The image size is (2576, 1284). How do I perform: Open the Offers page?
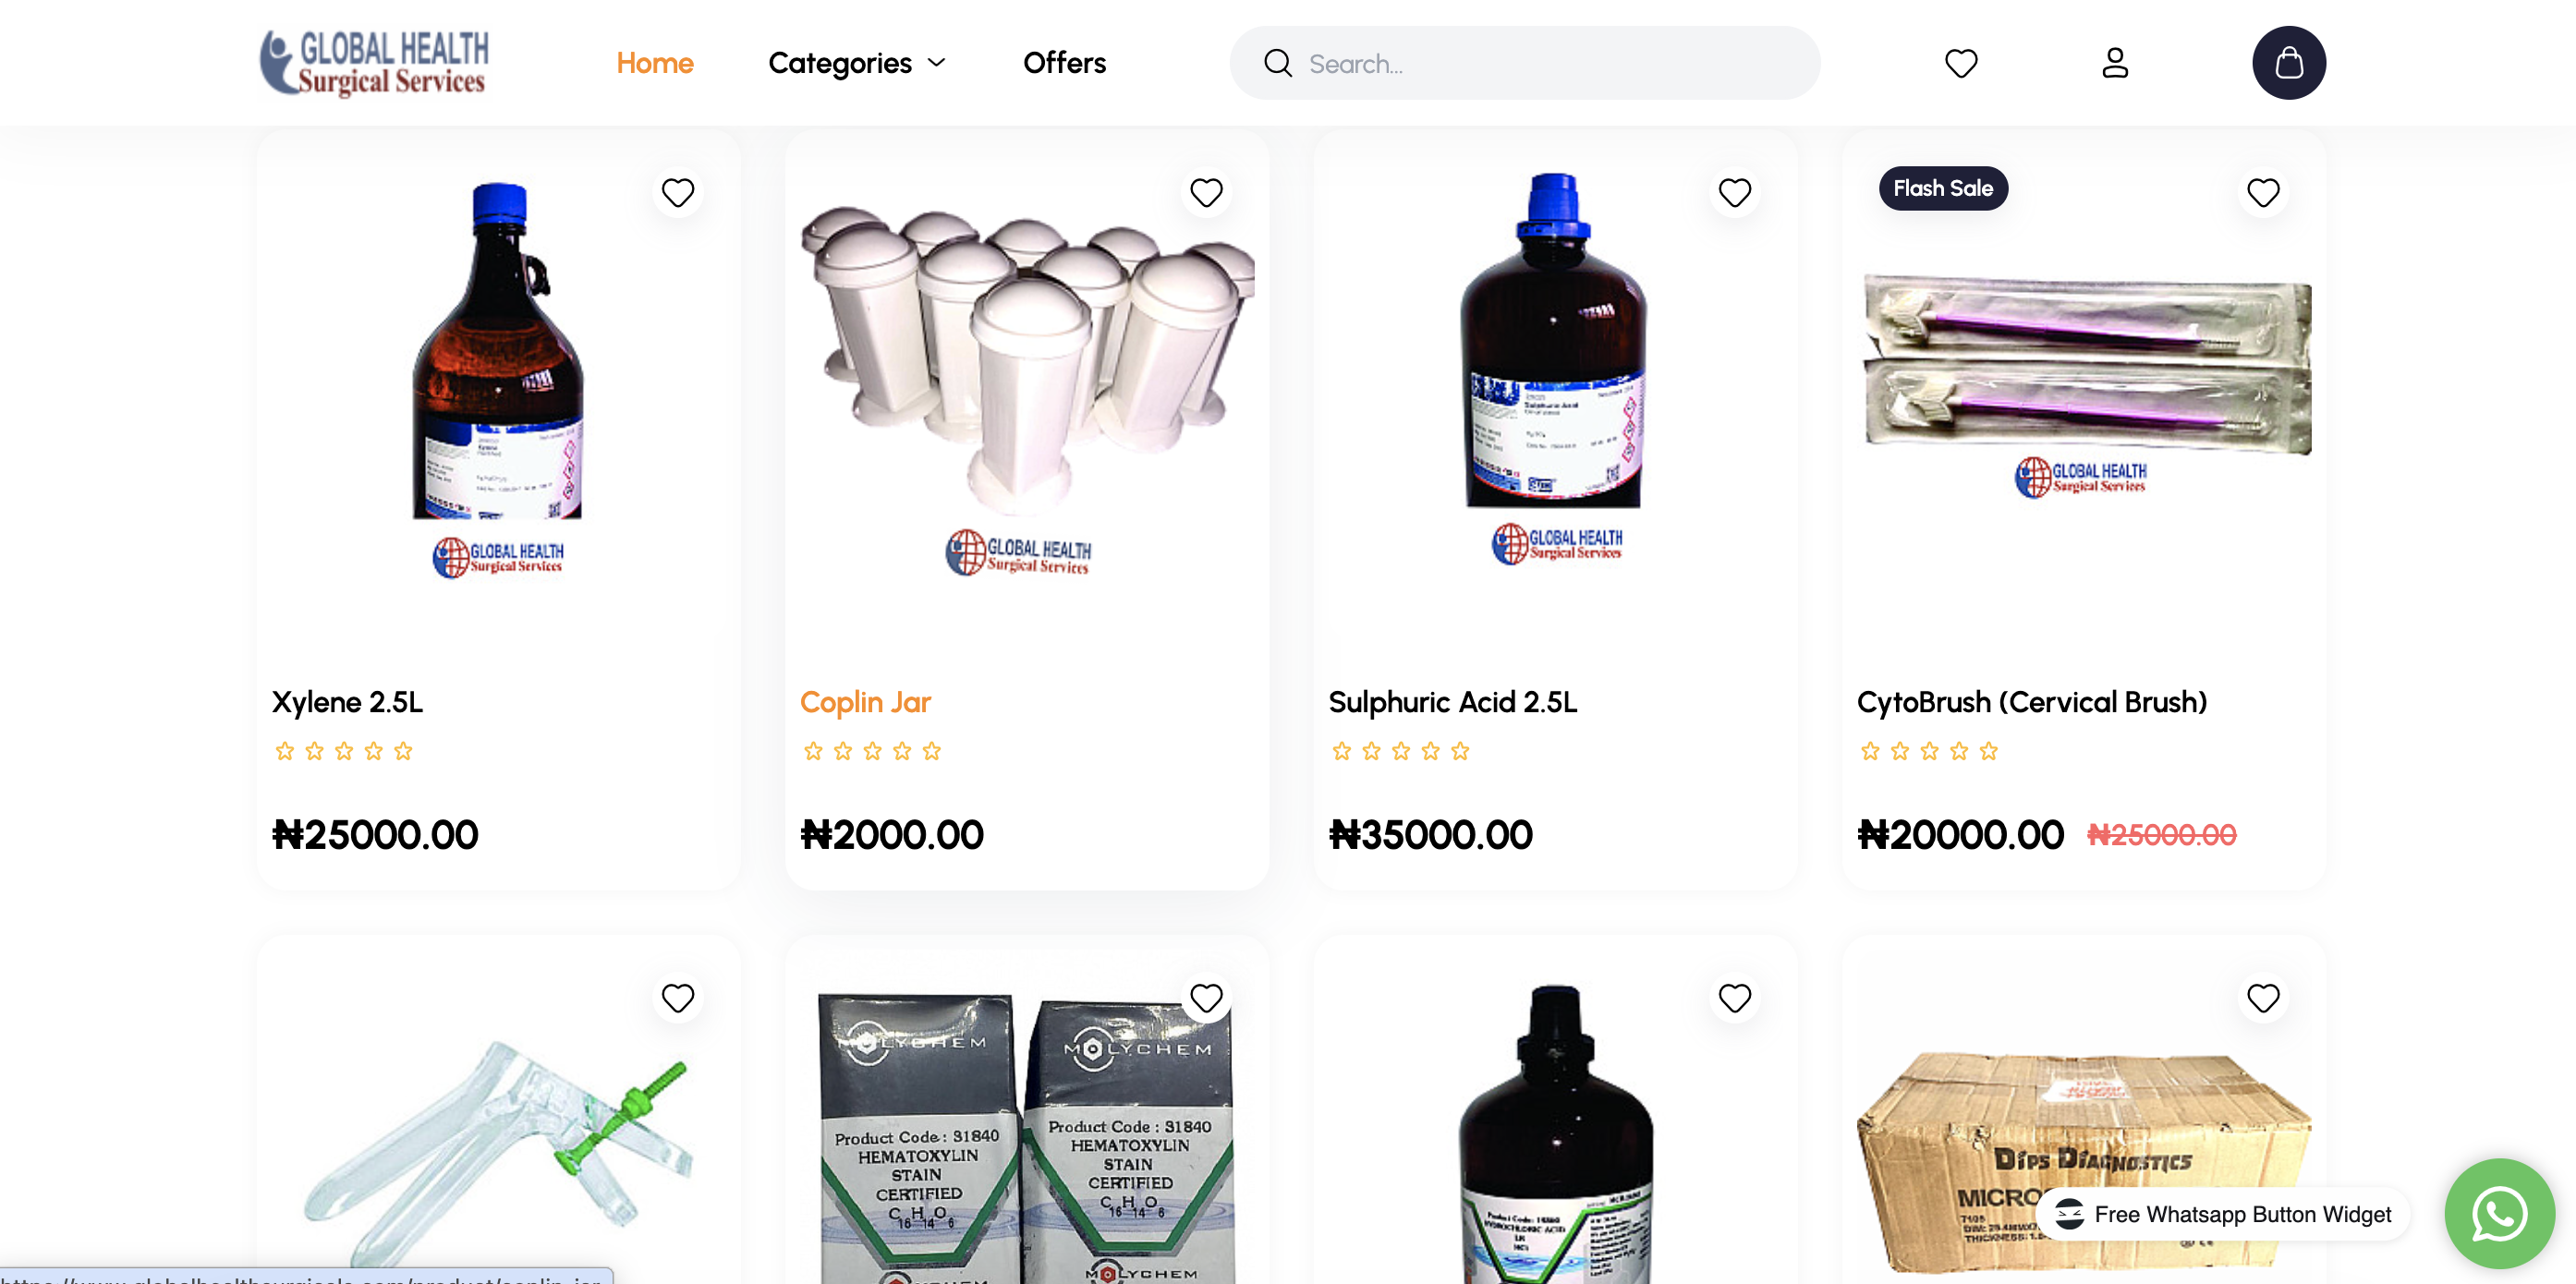click(1064, 63)
